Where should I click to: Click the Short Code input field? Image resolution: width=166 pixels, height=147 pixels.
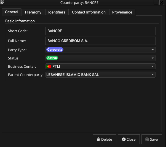(100, 31)
